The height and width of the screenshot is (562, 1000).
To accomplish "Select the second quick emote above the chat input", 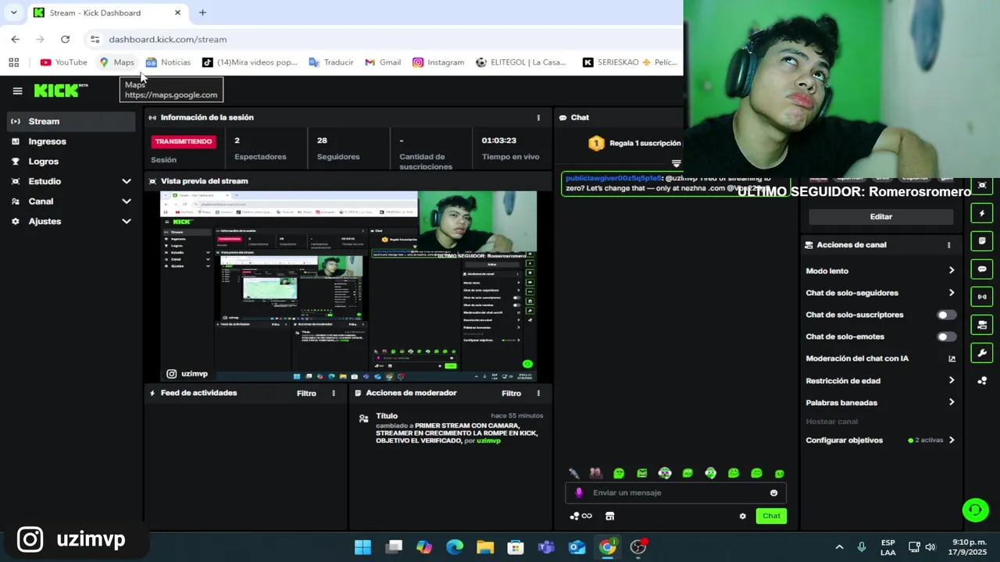I will coord(596,474).
